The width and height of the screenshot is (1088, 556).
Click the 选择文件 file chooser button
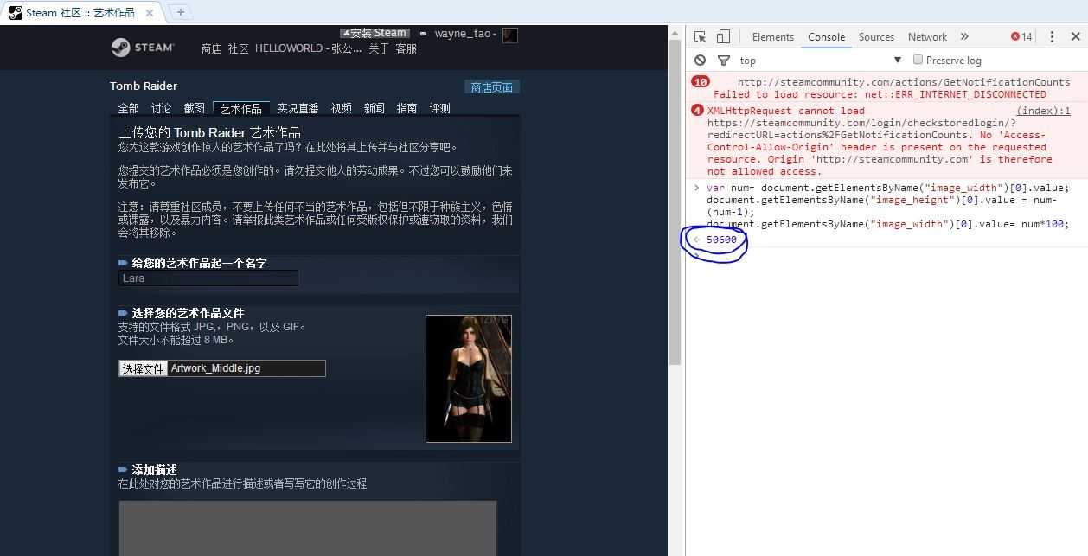click(x=143, y=368)
